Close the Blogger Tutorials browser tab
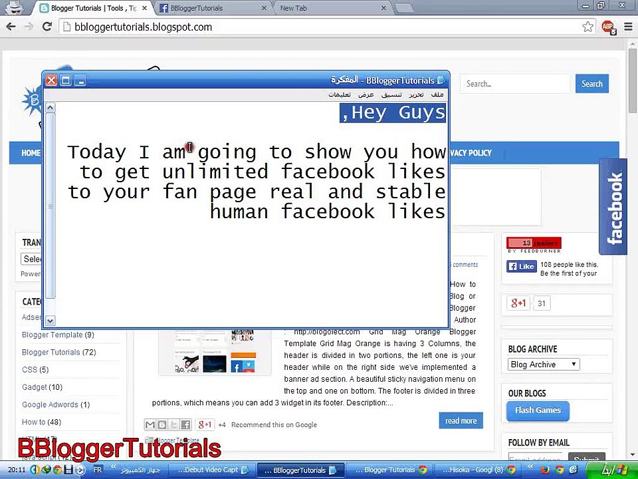The height and width of the screenshot is (479, 638). pos(144,8)
